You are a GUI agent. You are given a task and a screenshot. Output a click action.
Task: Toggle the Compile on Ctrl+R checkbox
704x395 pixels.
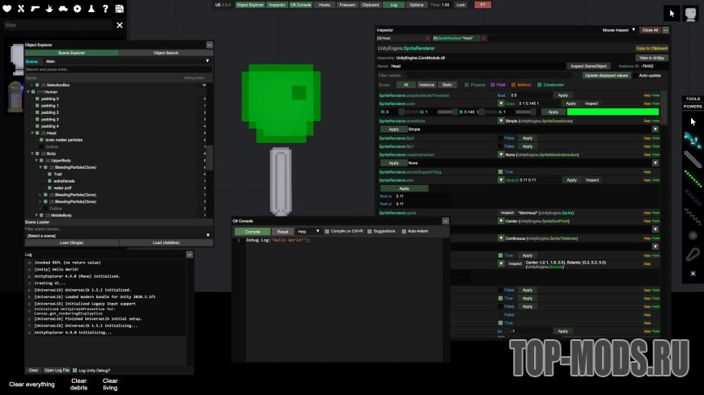pyautogui.click(x=329, y=231)
